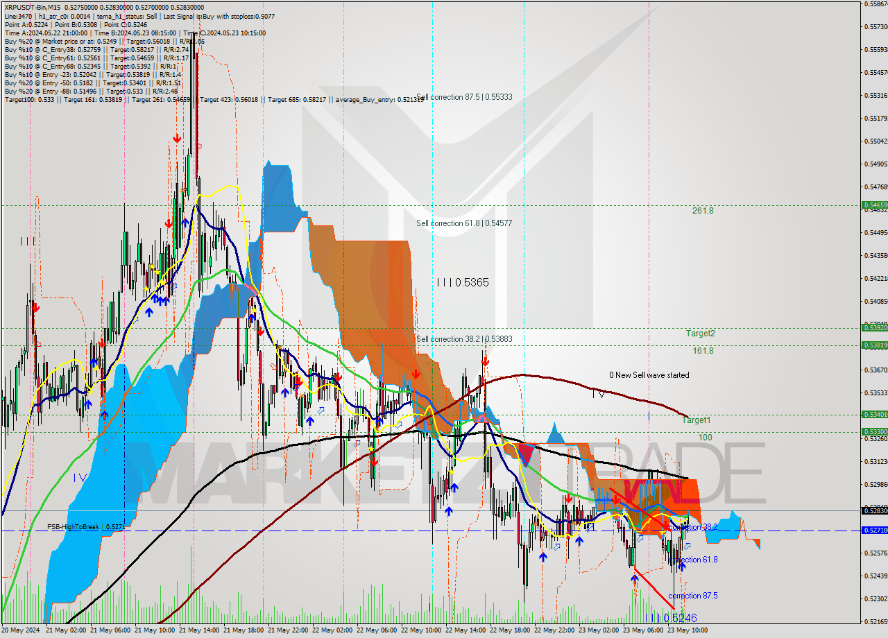This screenshot has width=888, height=638.
Task: Click the 'Buy %20 @ Entry -88' line
Action: tap(91, 91)
